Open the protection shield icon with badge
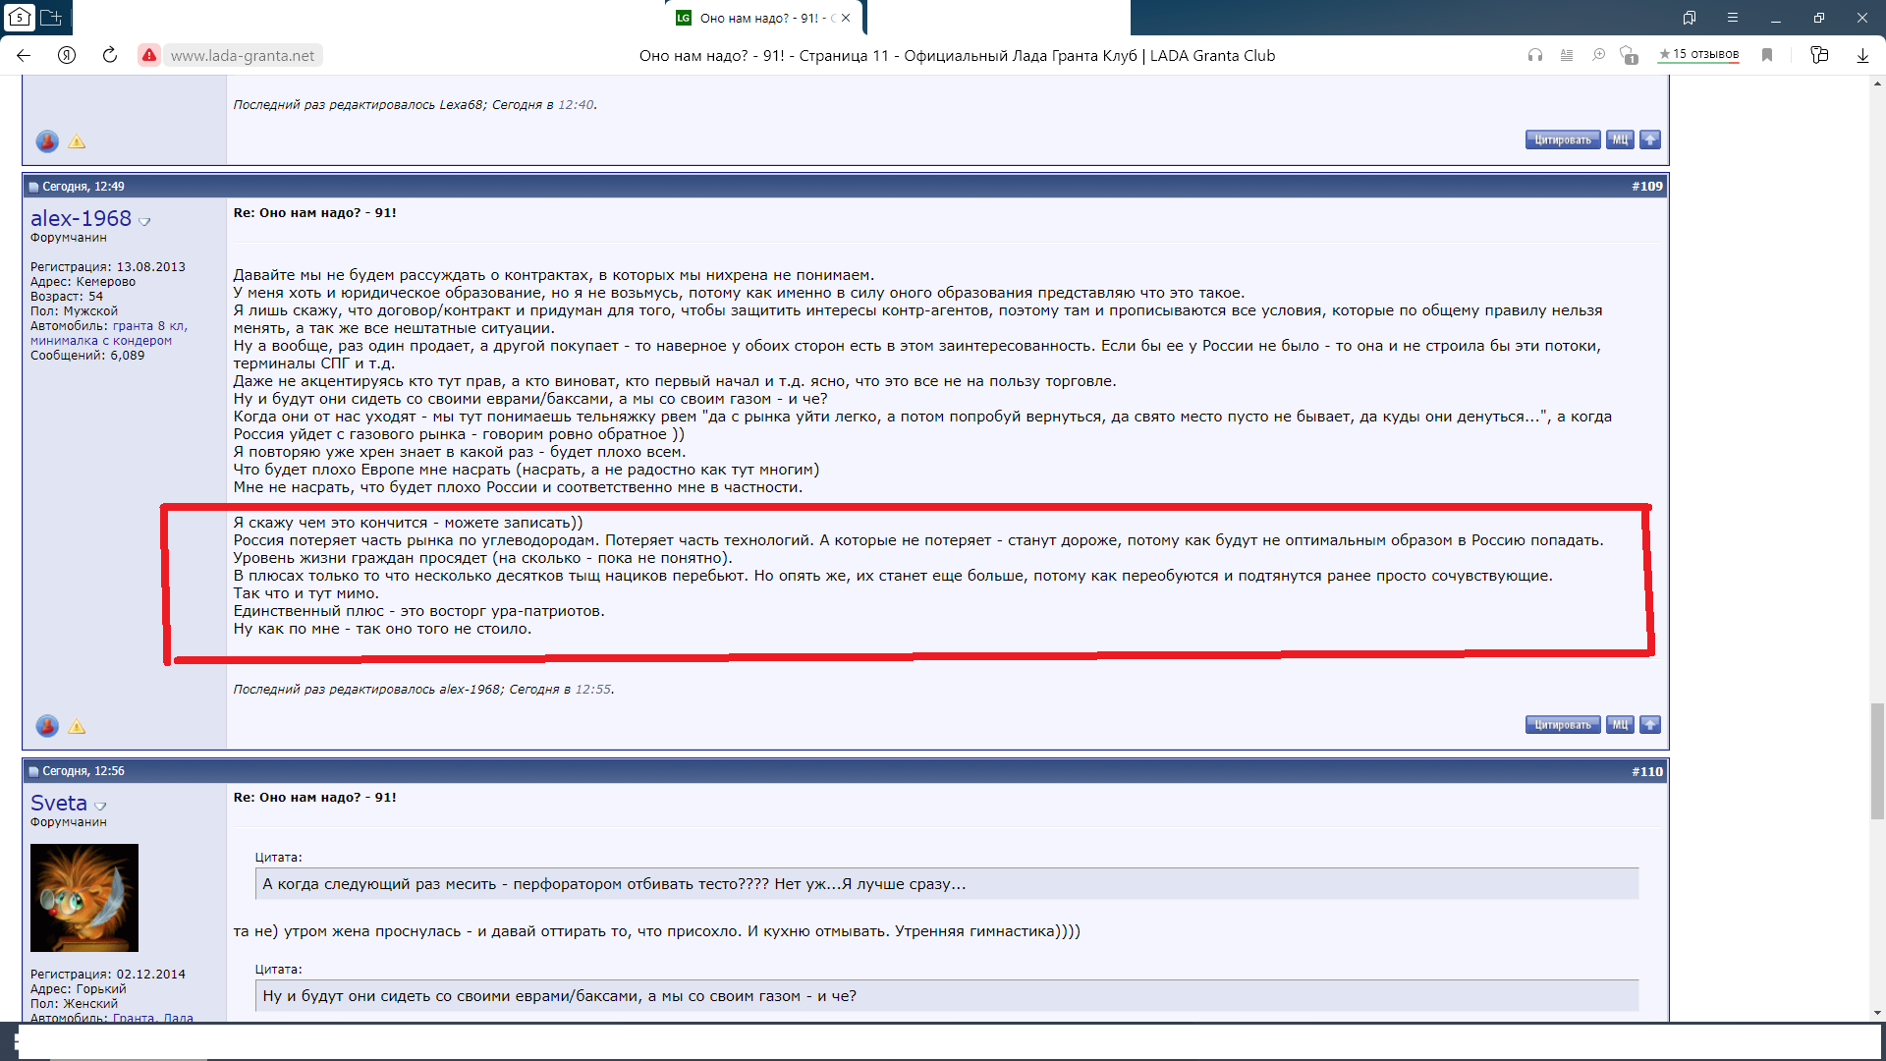 tap(1629, 55)
